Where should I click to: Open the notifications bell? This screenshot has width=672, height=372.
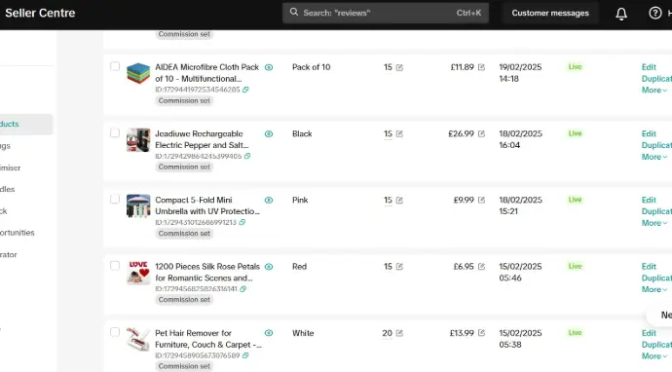pos(621,14)
